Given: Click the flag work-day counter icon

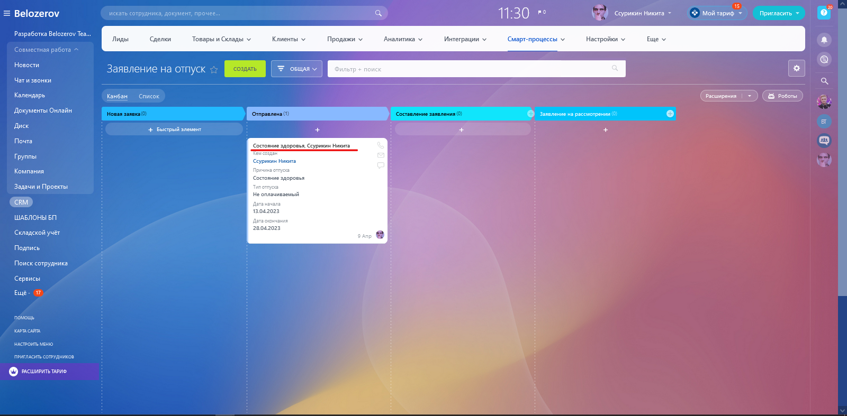Looking at the screenshot, I should point(540,12).
